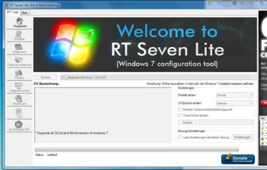
Task: Click the temp folder path field
Action: tap(226, 122)
